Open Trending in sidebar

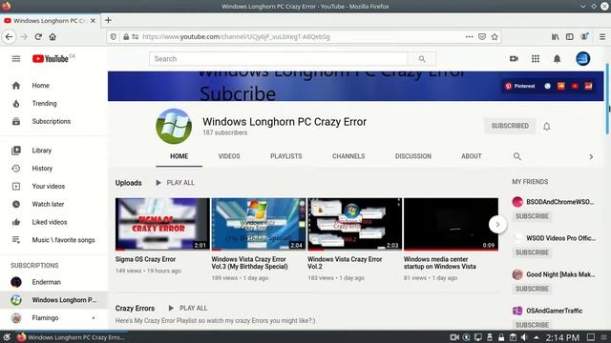tap(53, 104)
